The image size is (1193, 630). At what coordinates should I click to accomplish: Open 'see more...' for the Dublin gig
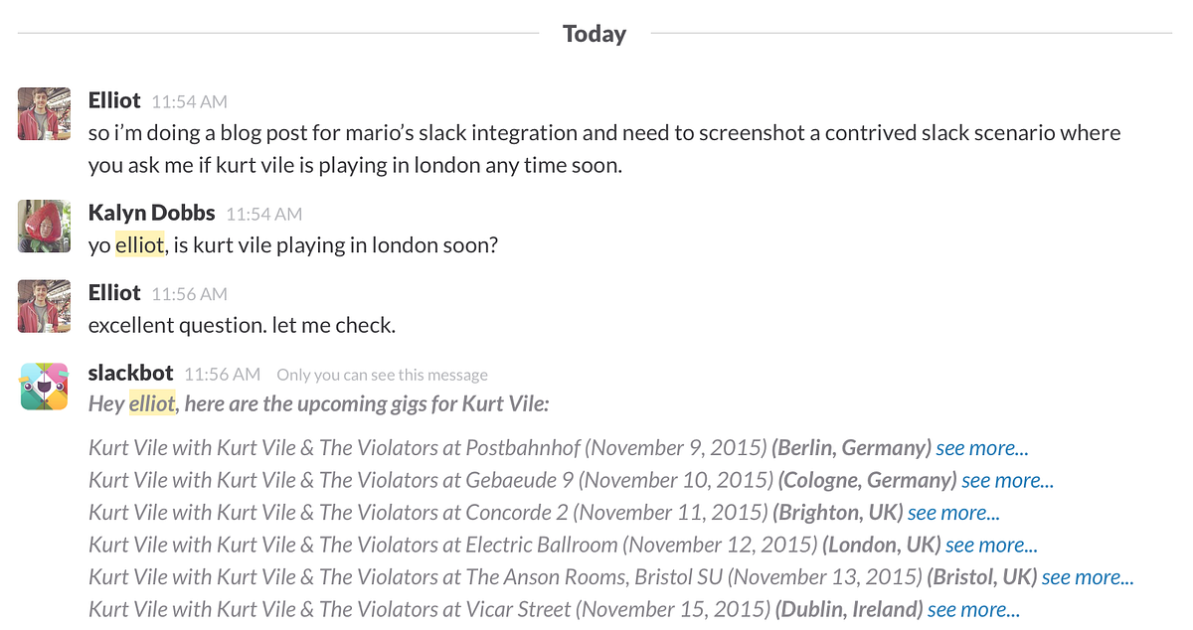pyautogui.click(x=973, y=610)
